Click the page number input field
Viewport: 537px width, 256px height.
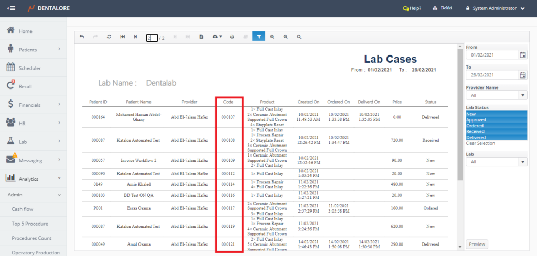pyautogui.click(x=152, y=38)
